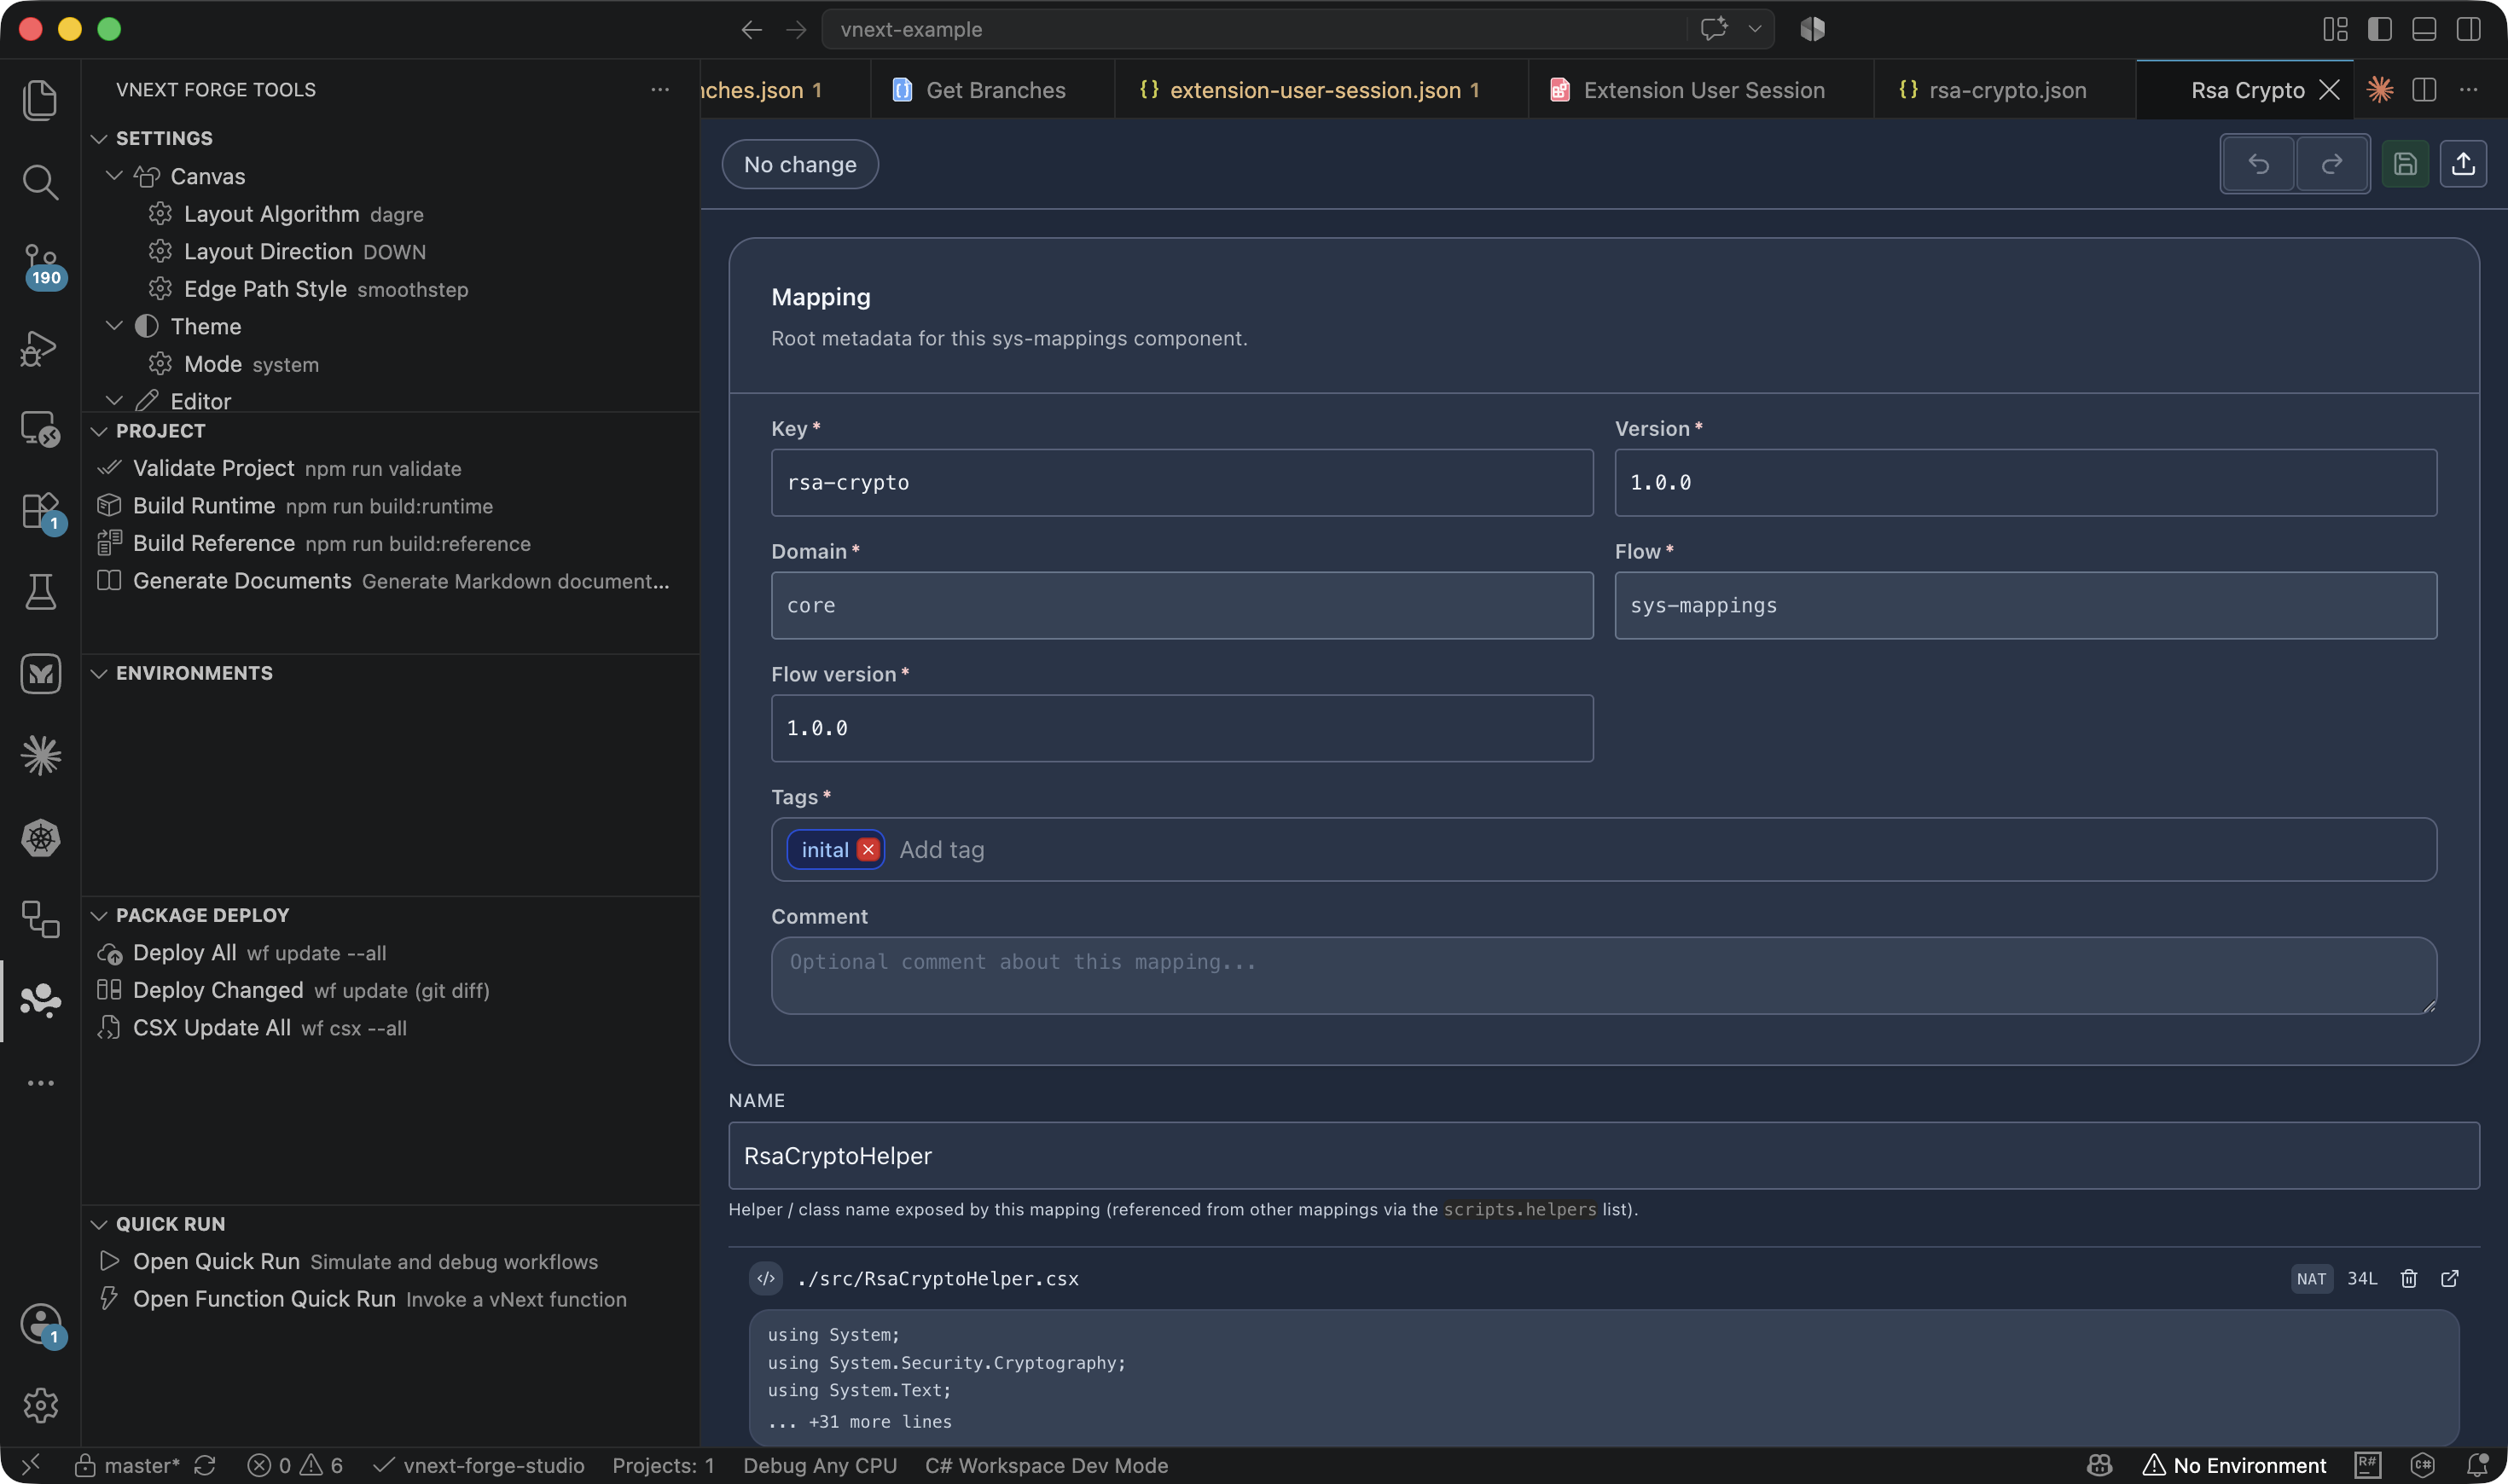
Task: Collapse the PROJECT section
Action: [99, 431]
